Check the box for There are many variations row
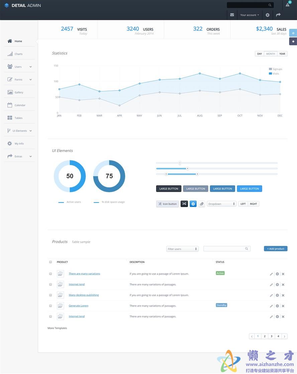This screenshot has height=374, width=297. tap(51, 274)
